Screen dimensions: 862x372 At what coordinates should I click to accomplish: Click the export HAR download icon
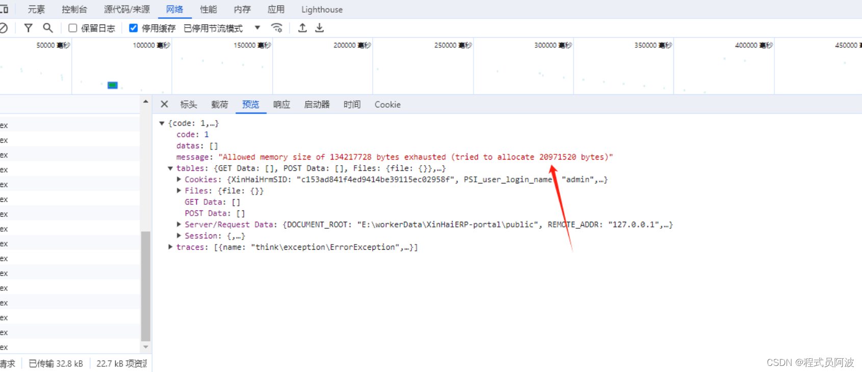point(320,28)
